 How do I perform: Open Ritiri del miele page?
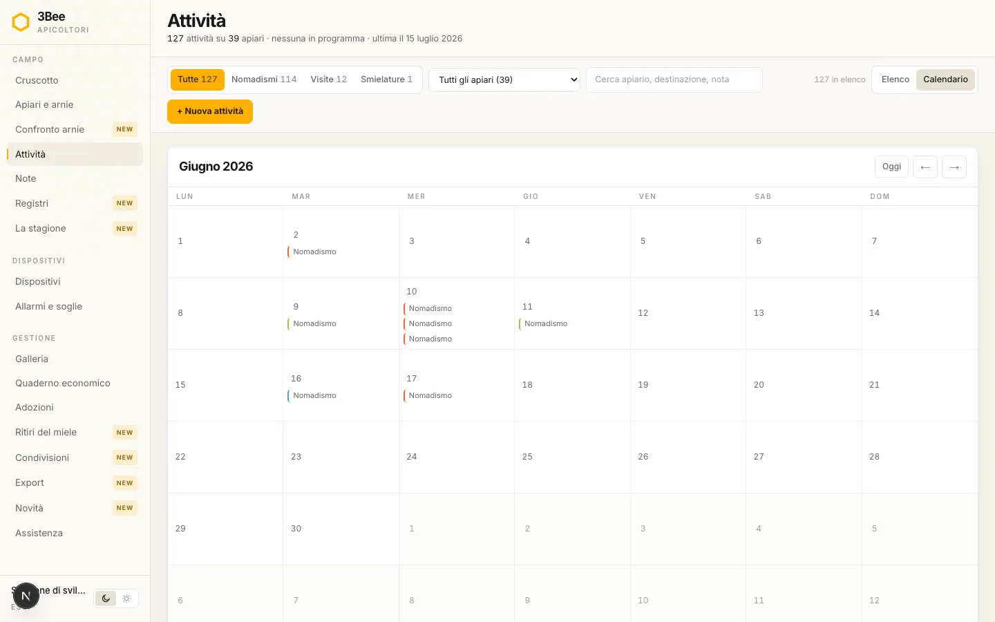tap(75, 432)
